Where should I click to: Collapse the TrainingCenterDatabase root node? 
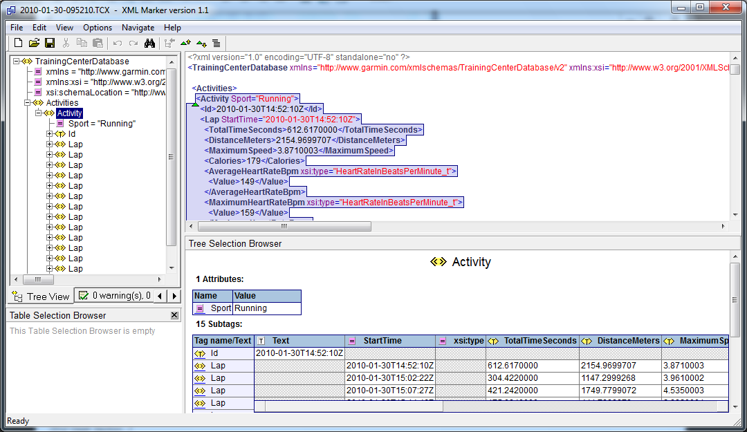pos(16,61)
